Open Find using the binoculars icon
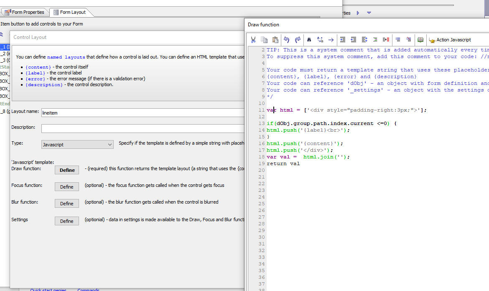 (x=309, y=40)
